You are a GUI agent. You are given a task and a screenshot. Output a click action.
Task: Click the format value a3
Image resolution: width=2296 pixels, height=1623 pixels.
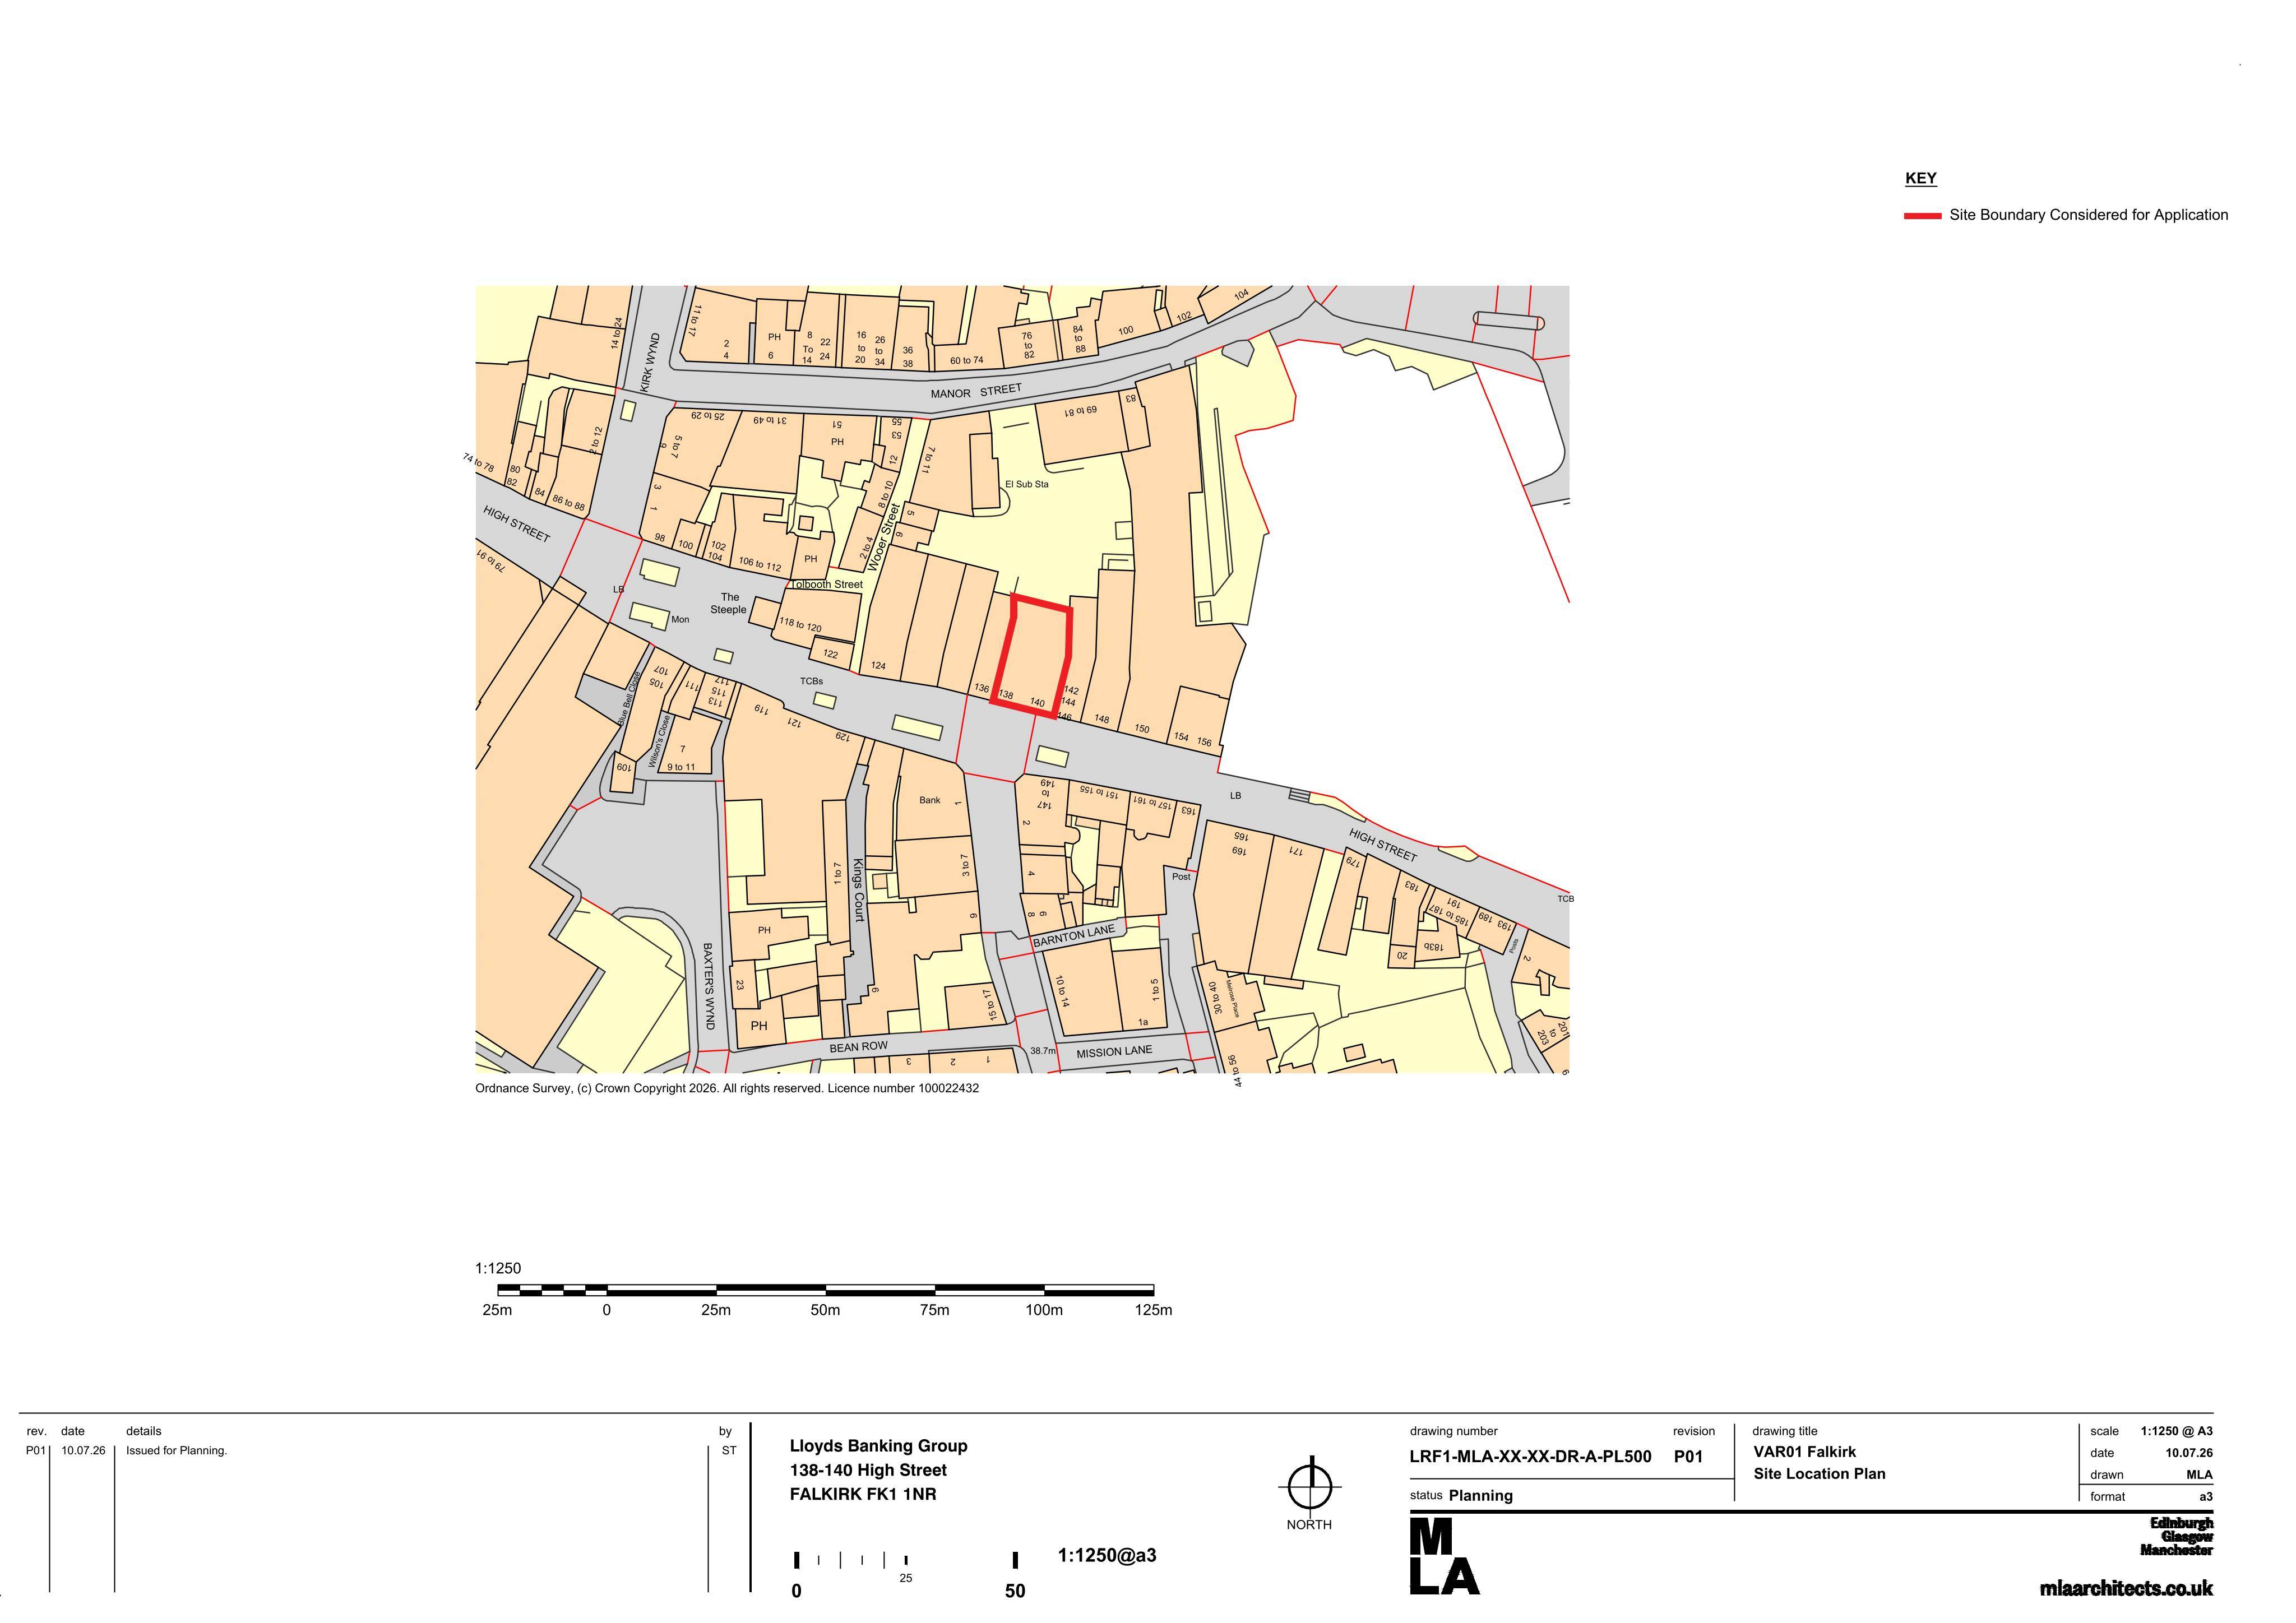(2206, 1497)
